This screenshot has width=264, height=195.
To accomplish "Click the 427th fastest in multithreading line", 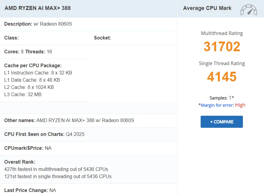I will click(56, 169).
